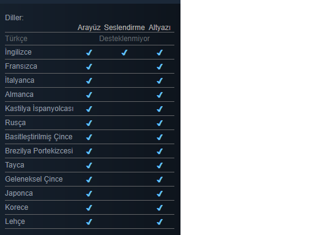Select the Kastilya İspanyolcası row label

pos(39,109)
